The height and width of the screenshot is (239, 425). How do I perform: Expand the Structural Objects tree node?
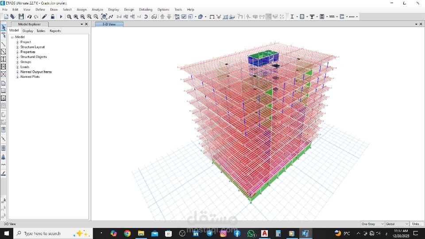coord(17,57)
